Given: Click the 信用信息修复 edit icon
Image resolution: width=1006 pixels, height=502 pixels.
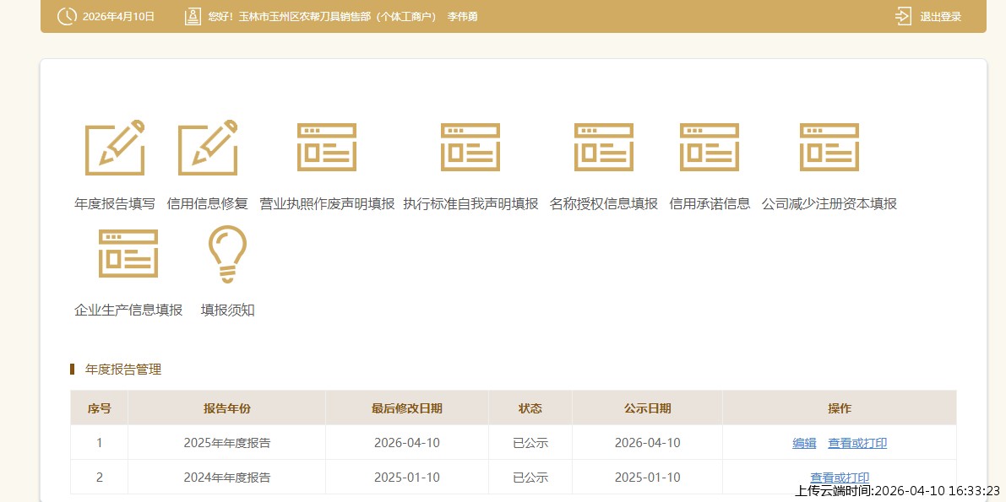Looking at the screenshot, I should (208, 148).
